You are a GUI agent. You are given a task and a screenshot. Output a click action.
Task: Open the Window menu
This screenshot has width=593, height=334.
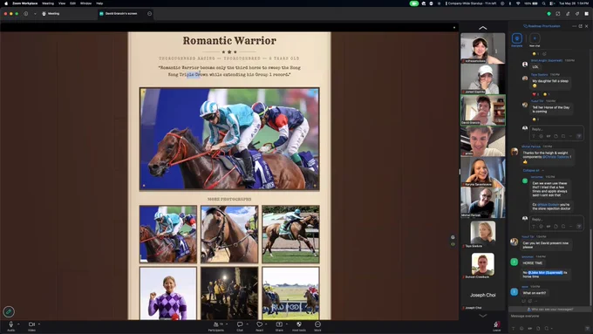tap(85, 3)
